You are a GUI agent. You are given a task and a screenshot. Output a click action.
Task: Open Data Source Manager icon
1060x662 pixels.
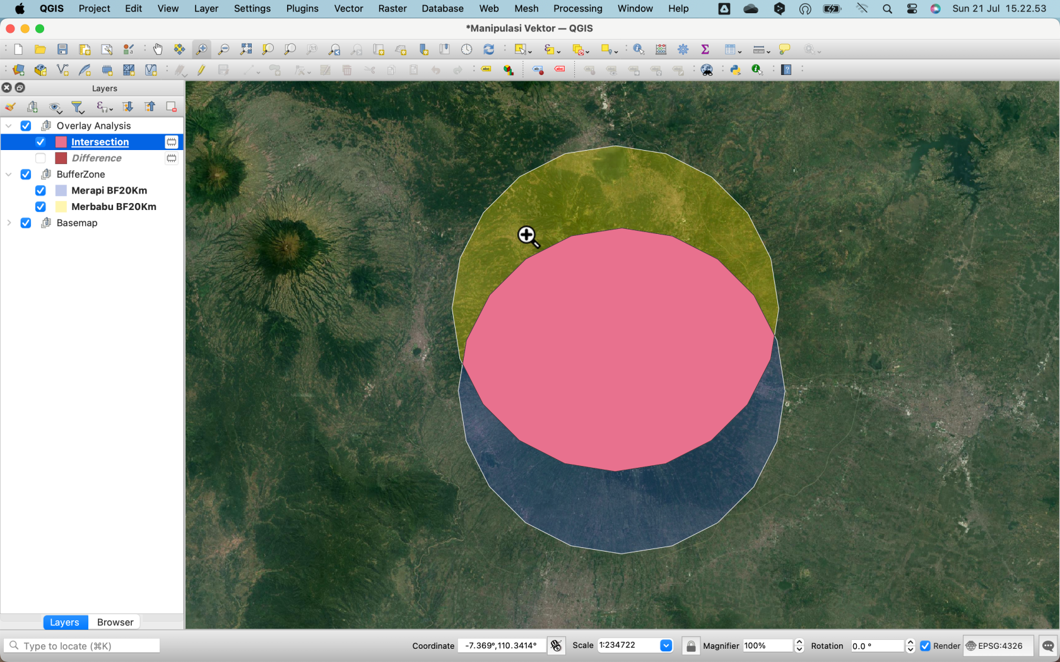(18, 70)
